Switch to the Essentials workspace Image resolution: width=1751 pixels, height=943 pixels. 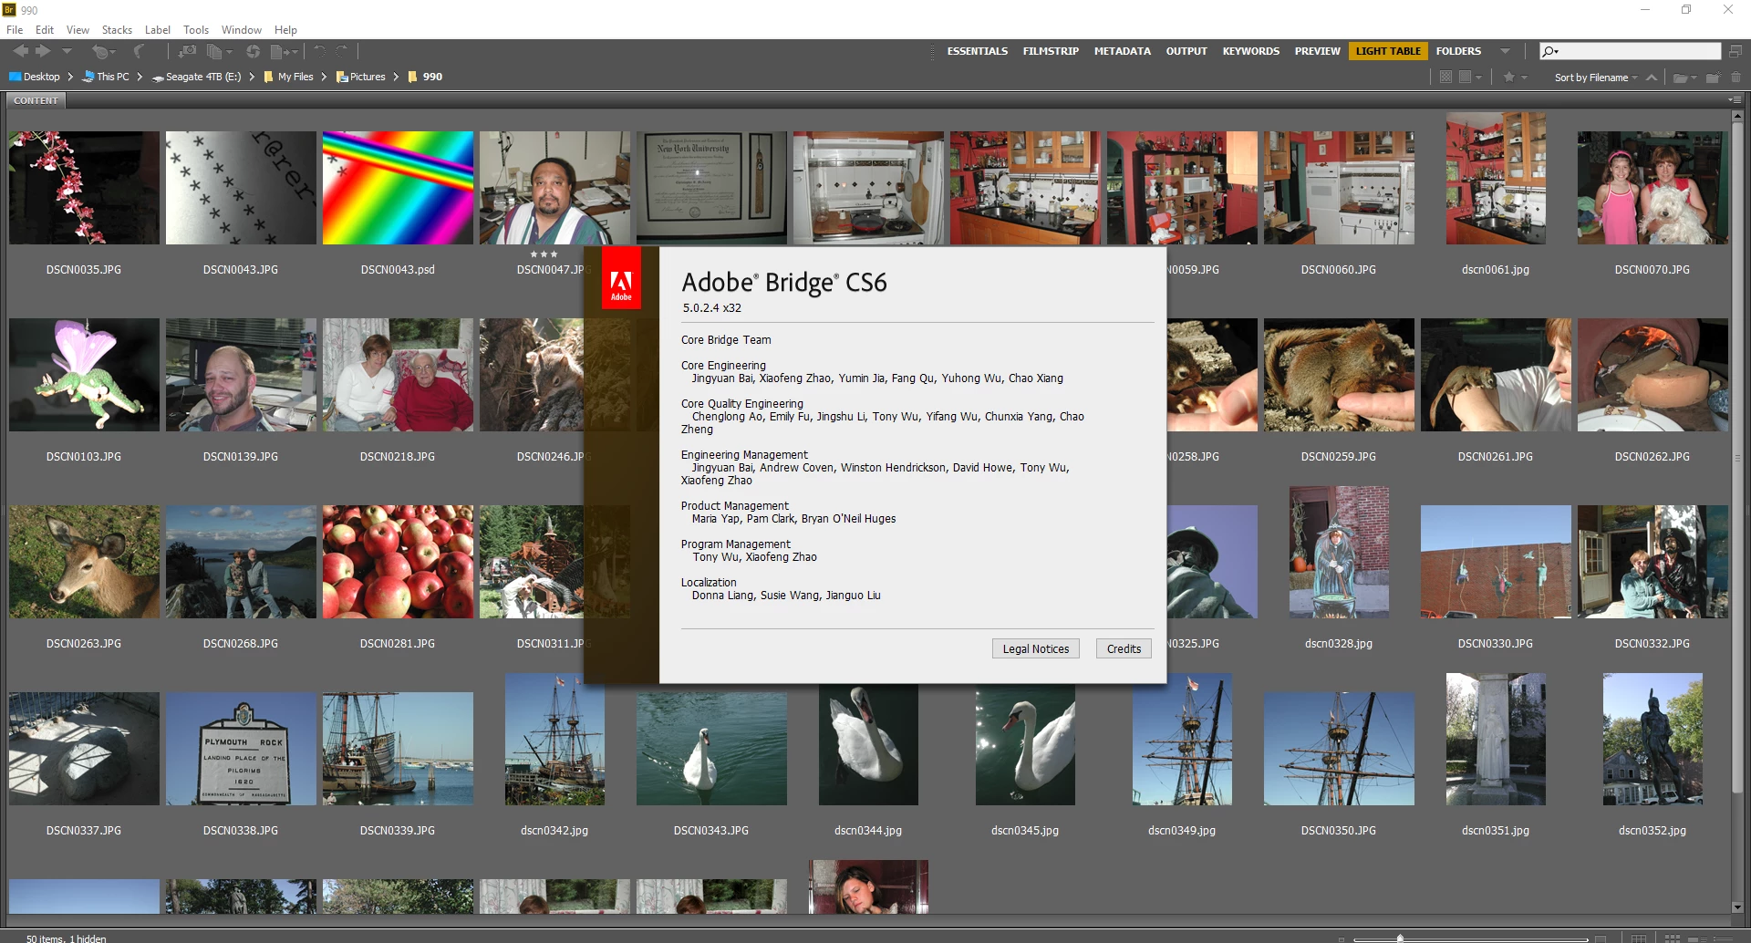point(978,51)
